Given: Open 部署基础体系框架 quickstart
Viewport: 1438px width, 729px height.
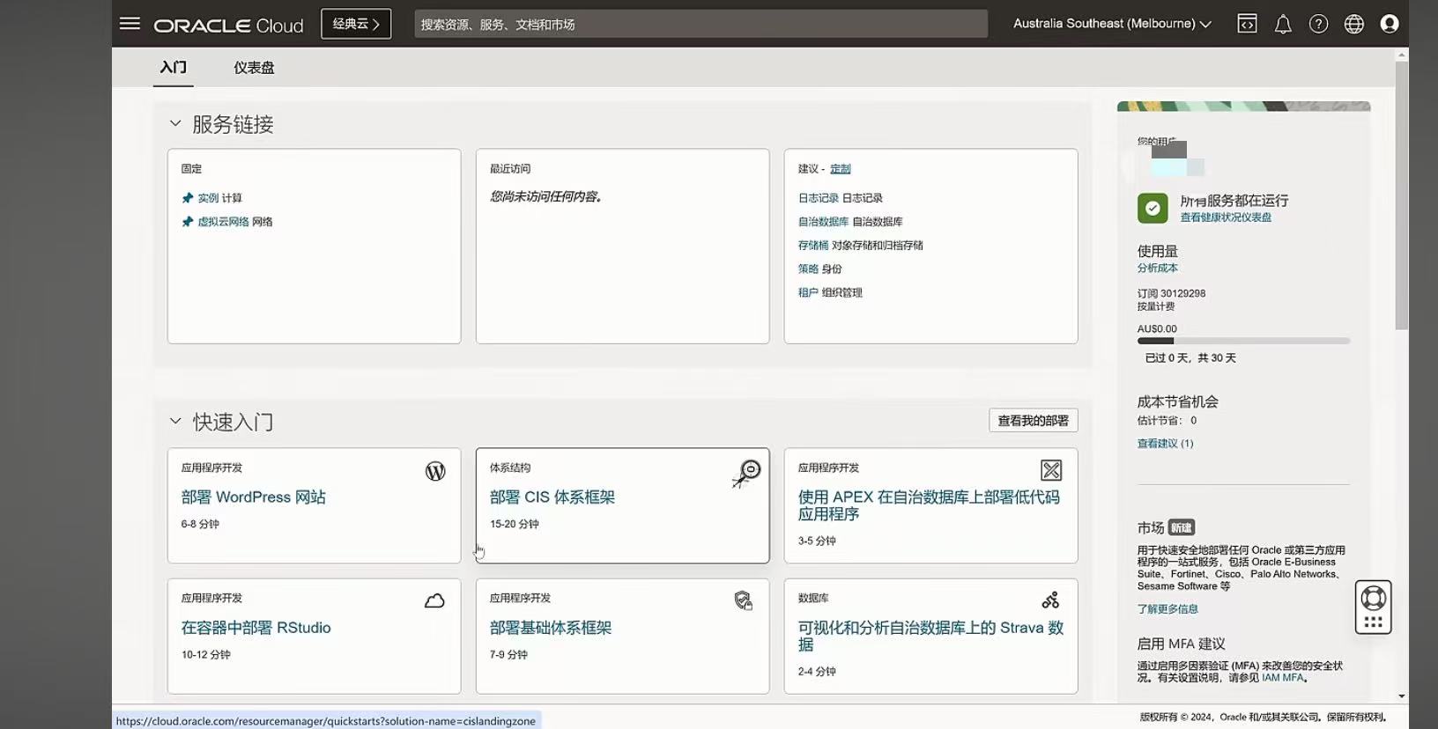Looking at the screenshot, I should pyautogui.click(x=551, y=628).
